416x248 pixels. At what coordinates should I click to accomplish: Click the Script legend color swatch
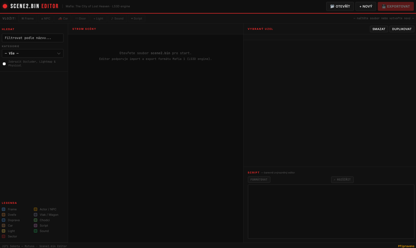pyautogui.click(x=36, y=226)
